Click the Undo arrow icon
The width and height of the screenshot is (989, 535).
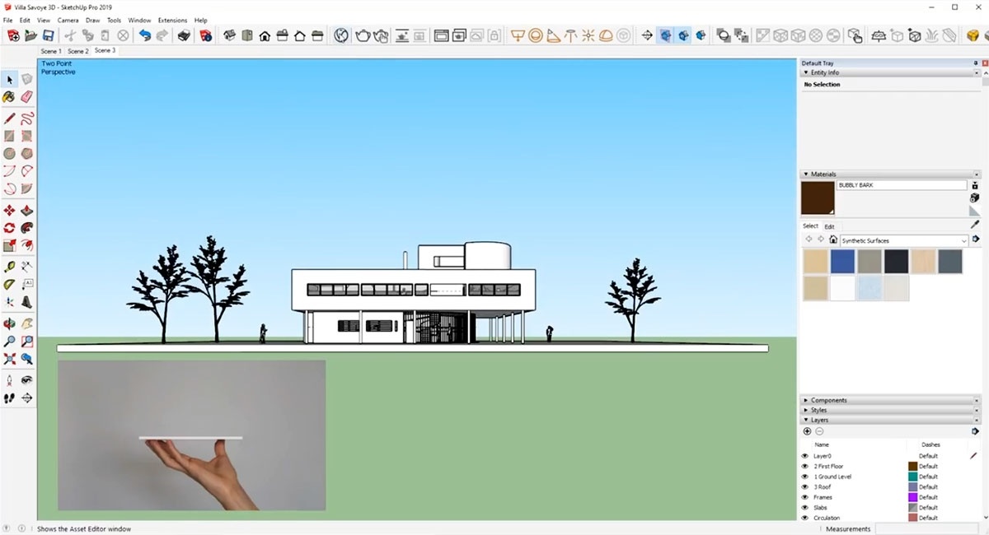(x=145, y=35)
